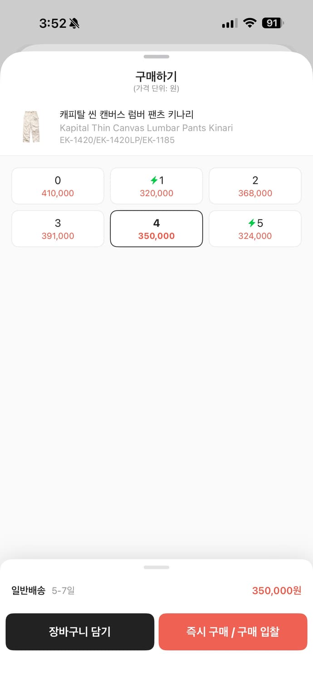Tap the battery indicator icon
This screenshot has width=313, height=681.
point(273,23)
